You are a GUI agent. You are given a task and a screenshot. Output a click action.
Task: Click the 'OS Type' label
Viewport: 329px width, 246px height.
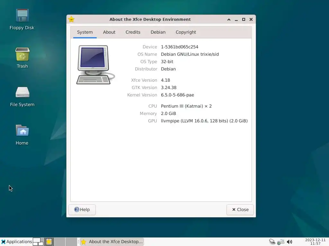pyautogui.click(x=148, y=61)
